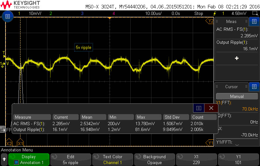Open the main menu blue button
Viewport: 260px width, 166px height.
click(7, 16)
